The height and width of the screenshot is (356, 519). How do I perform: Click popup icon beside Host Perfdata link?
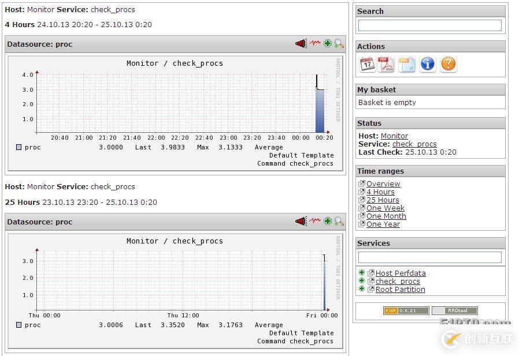tap(371, 273)
